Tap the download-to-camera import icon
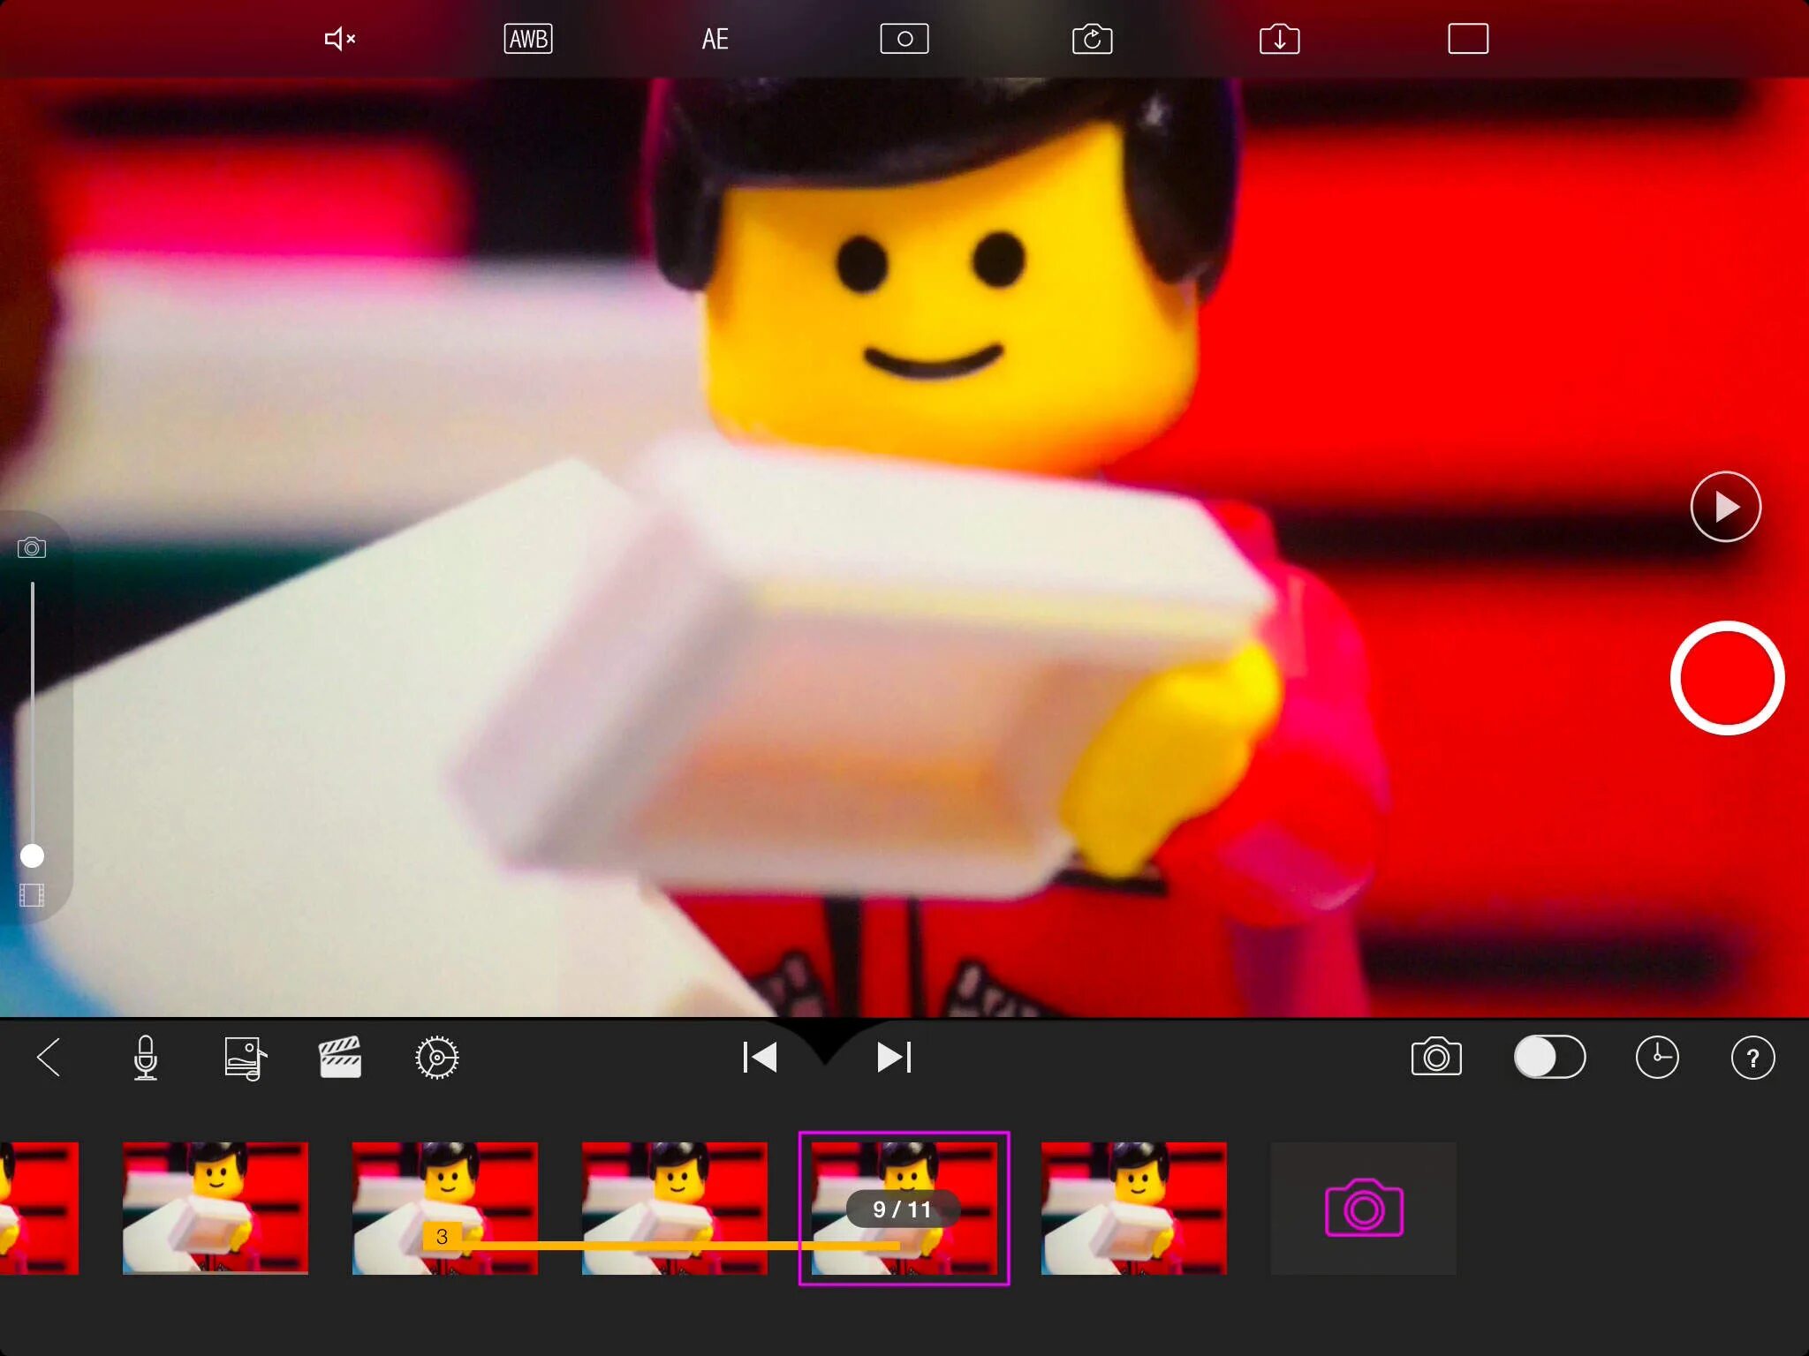The height and width of the screenshot is (1356, 1809). [1279, 39]
